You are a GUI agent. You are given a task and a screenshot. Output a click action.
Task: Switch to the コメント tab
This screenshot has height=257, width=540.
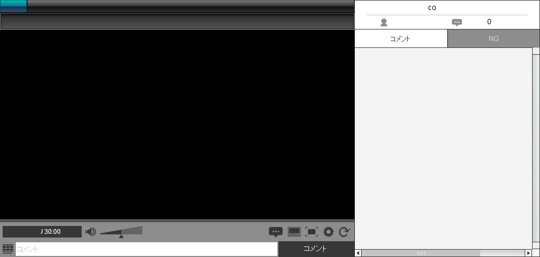(401, 38)
